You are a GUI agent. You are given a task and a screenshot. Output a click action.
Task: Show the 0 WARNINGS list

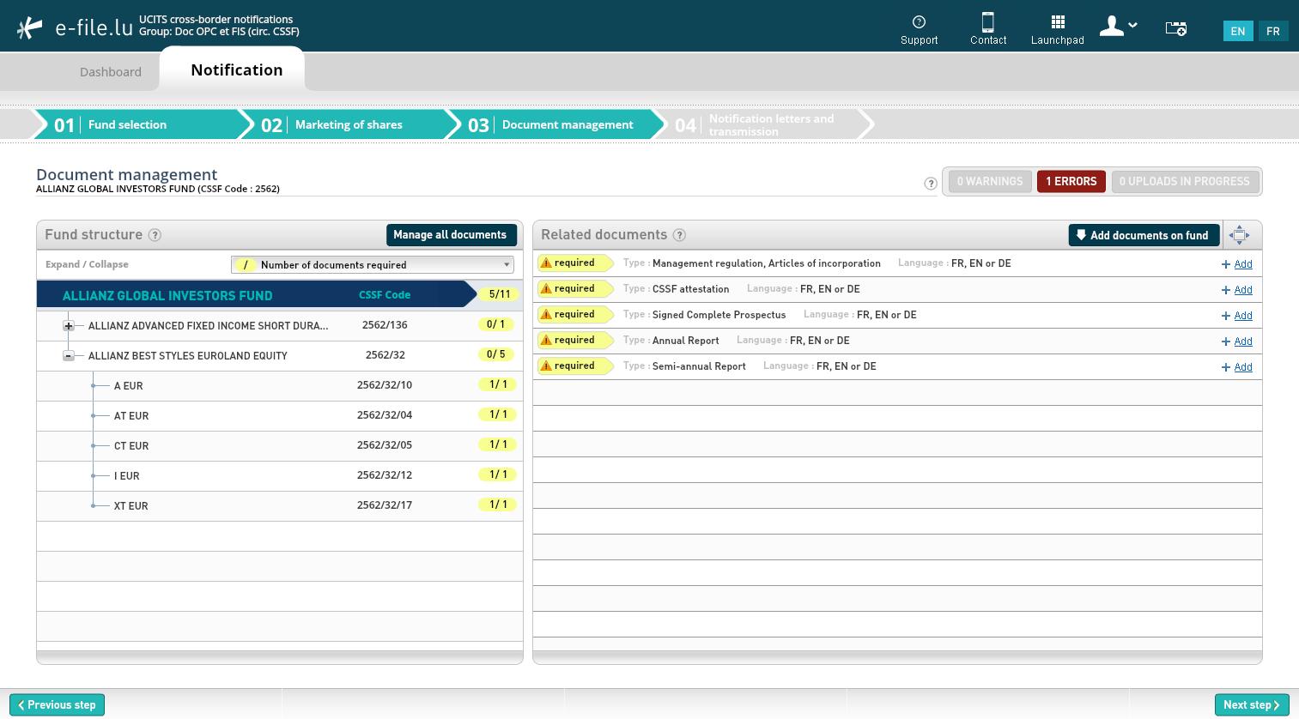990,181
